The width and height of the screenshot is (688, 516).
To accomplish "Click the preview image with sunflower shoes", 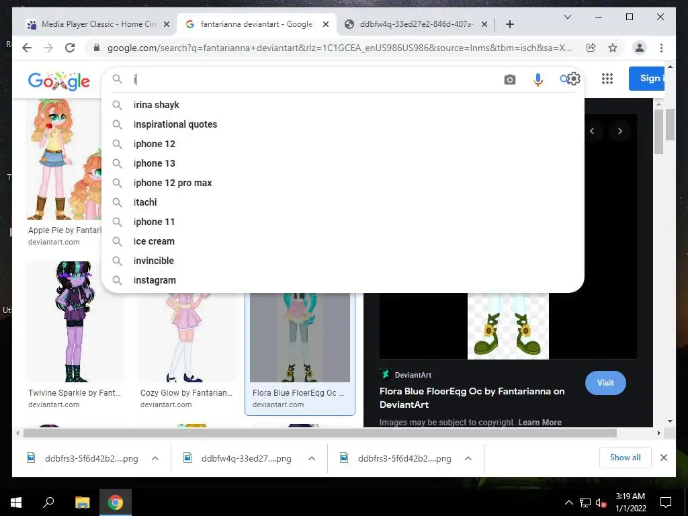I will 508,326.
